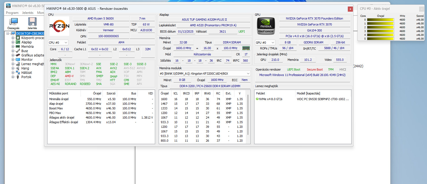427x184 pixels.
Task: Open the memory module Kingston dropdown
Action: click(x=205, y=74)
